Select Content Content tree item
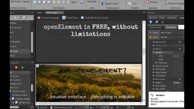 20,95
